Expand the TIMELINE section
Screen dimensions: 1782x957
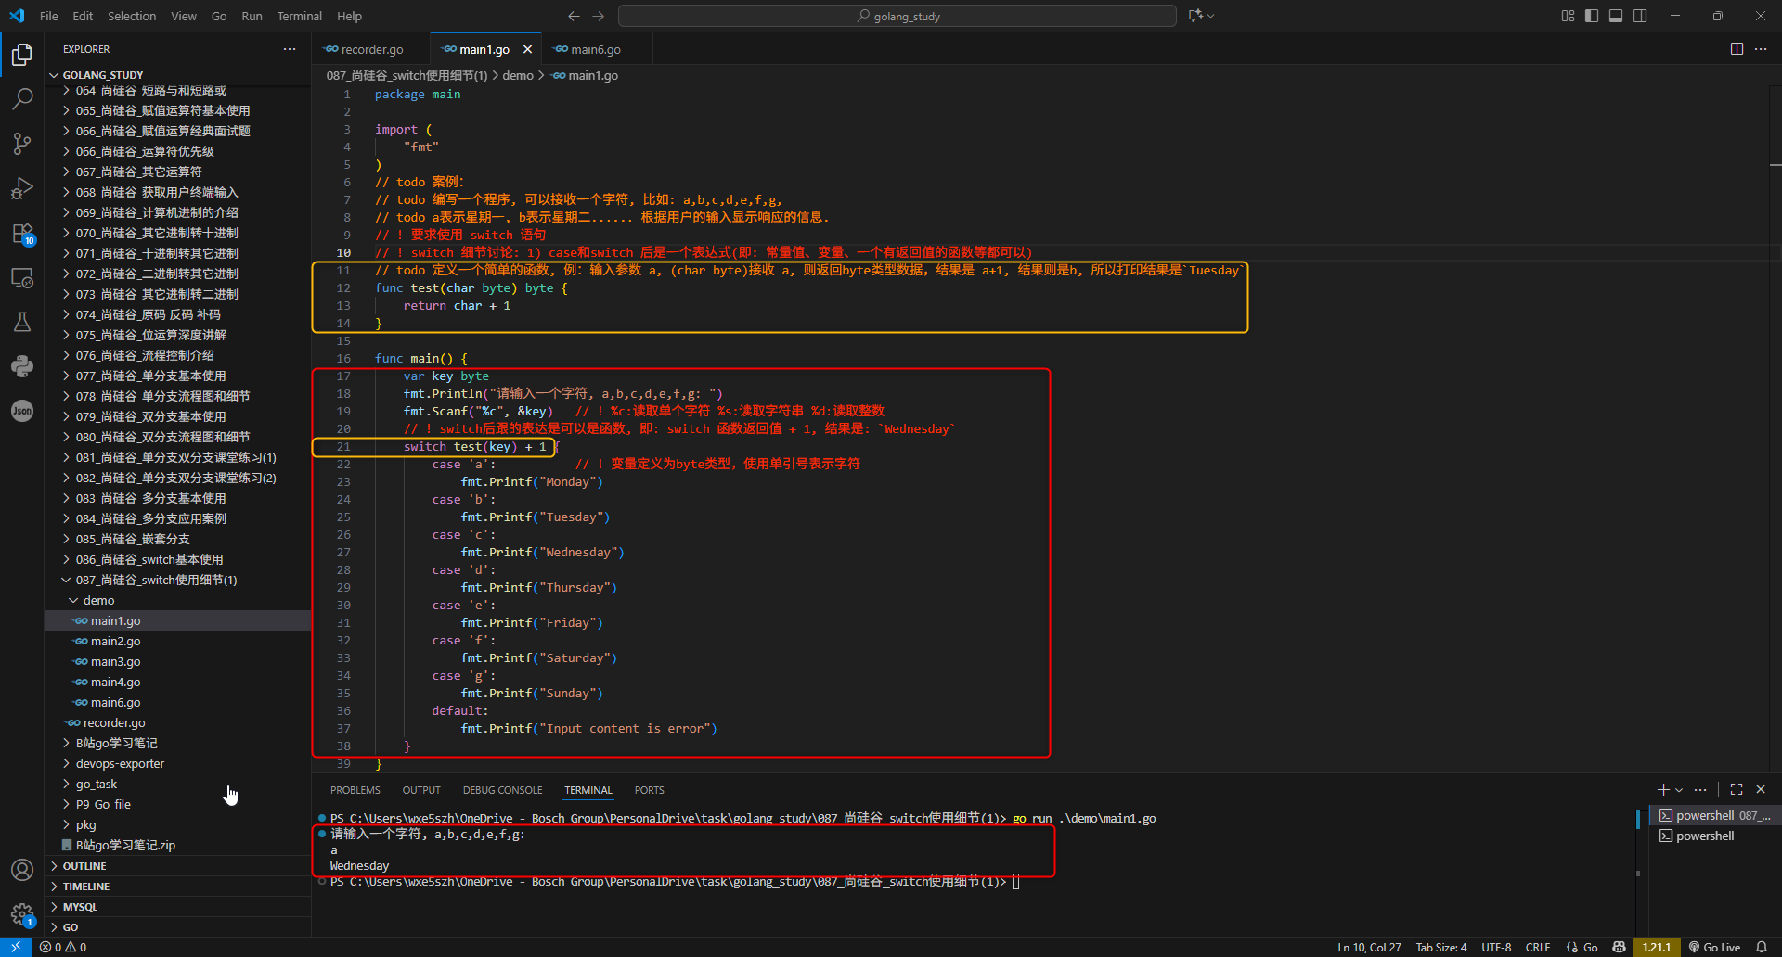[x=177, y=887]
